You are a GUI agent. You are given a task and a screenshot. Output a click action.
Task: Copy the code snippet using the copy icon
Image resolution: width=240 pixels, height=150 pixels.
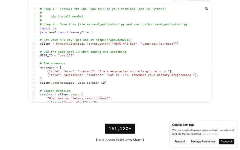click(x=206, y=8)
